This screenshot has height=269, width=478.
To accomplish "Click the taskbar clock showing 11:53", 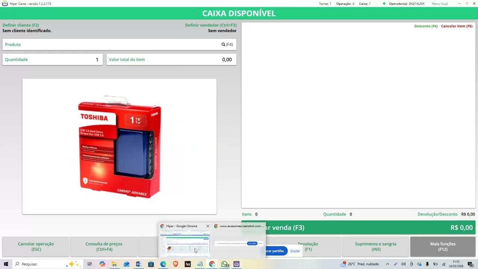I will point(456,264).
